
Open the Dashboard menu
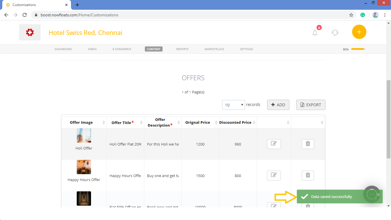point(63,49)
